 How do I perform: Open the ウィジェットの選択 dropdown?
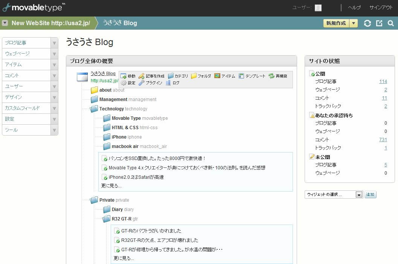coord(334,195)
